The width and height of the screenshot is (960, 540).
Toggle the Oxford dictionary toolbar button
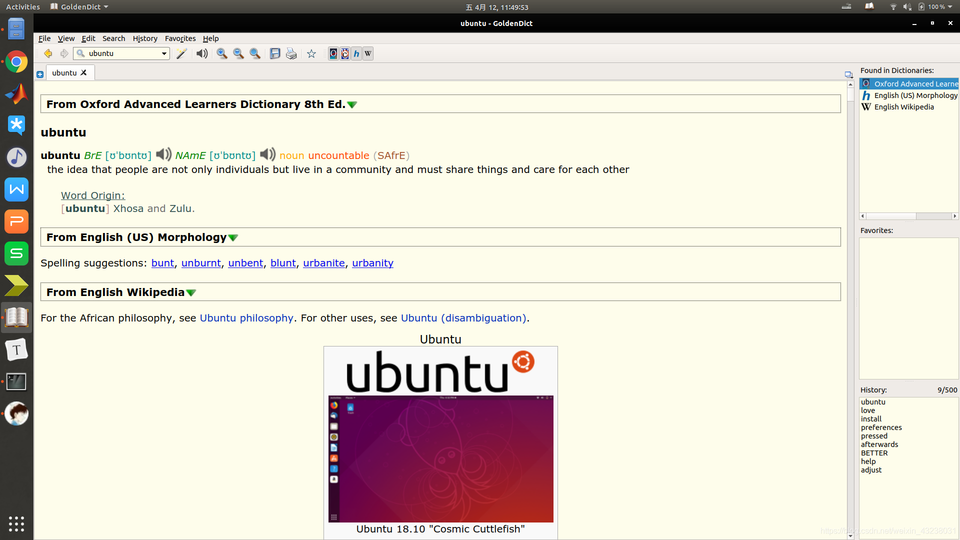click(333, 53)
